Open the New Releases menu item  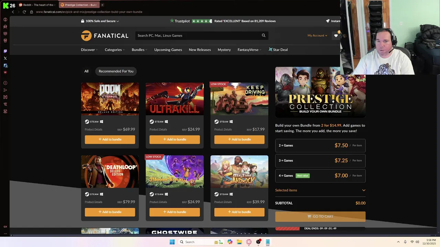click(x=200, y=50)
